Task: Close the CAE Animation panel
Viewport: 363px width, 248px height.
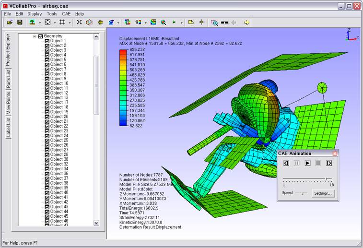Action: (335, 154)
